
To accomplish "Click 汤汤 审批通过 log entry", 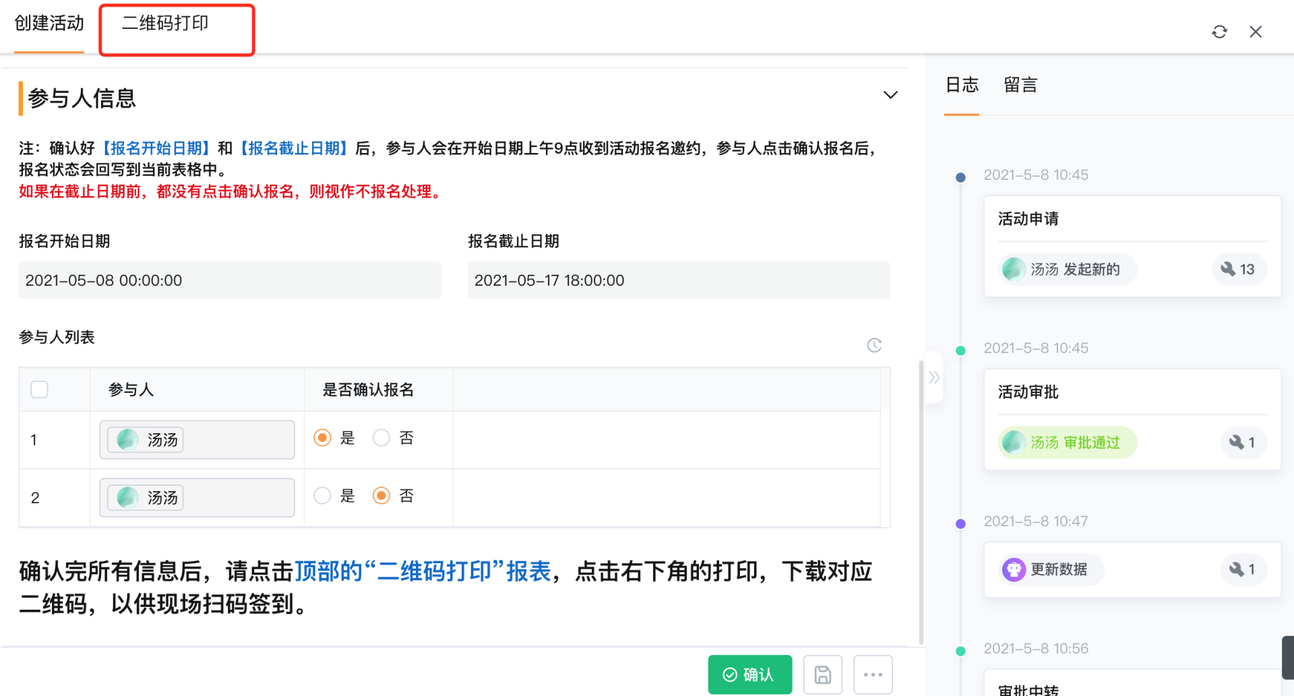I will (x=1068, y=443).
